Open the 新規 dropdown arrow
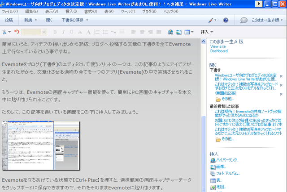Viewport: 287px width, 192px height. click(36, 20)
